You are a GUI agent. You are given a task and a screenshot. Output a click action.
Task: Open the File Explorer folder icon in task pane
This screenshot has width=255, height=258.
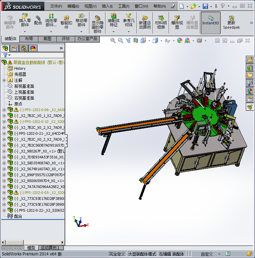[250, 75]
